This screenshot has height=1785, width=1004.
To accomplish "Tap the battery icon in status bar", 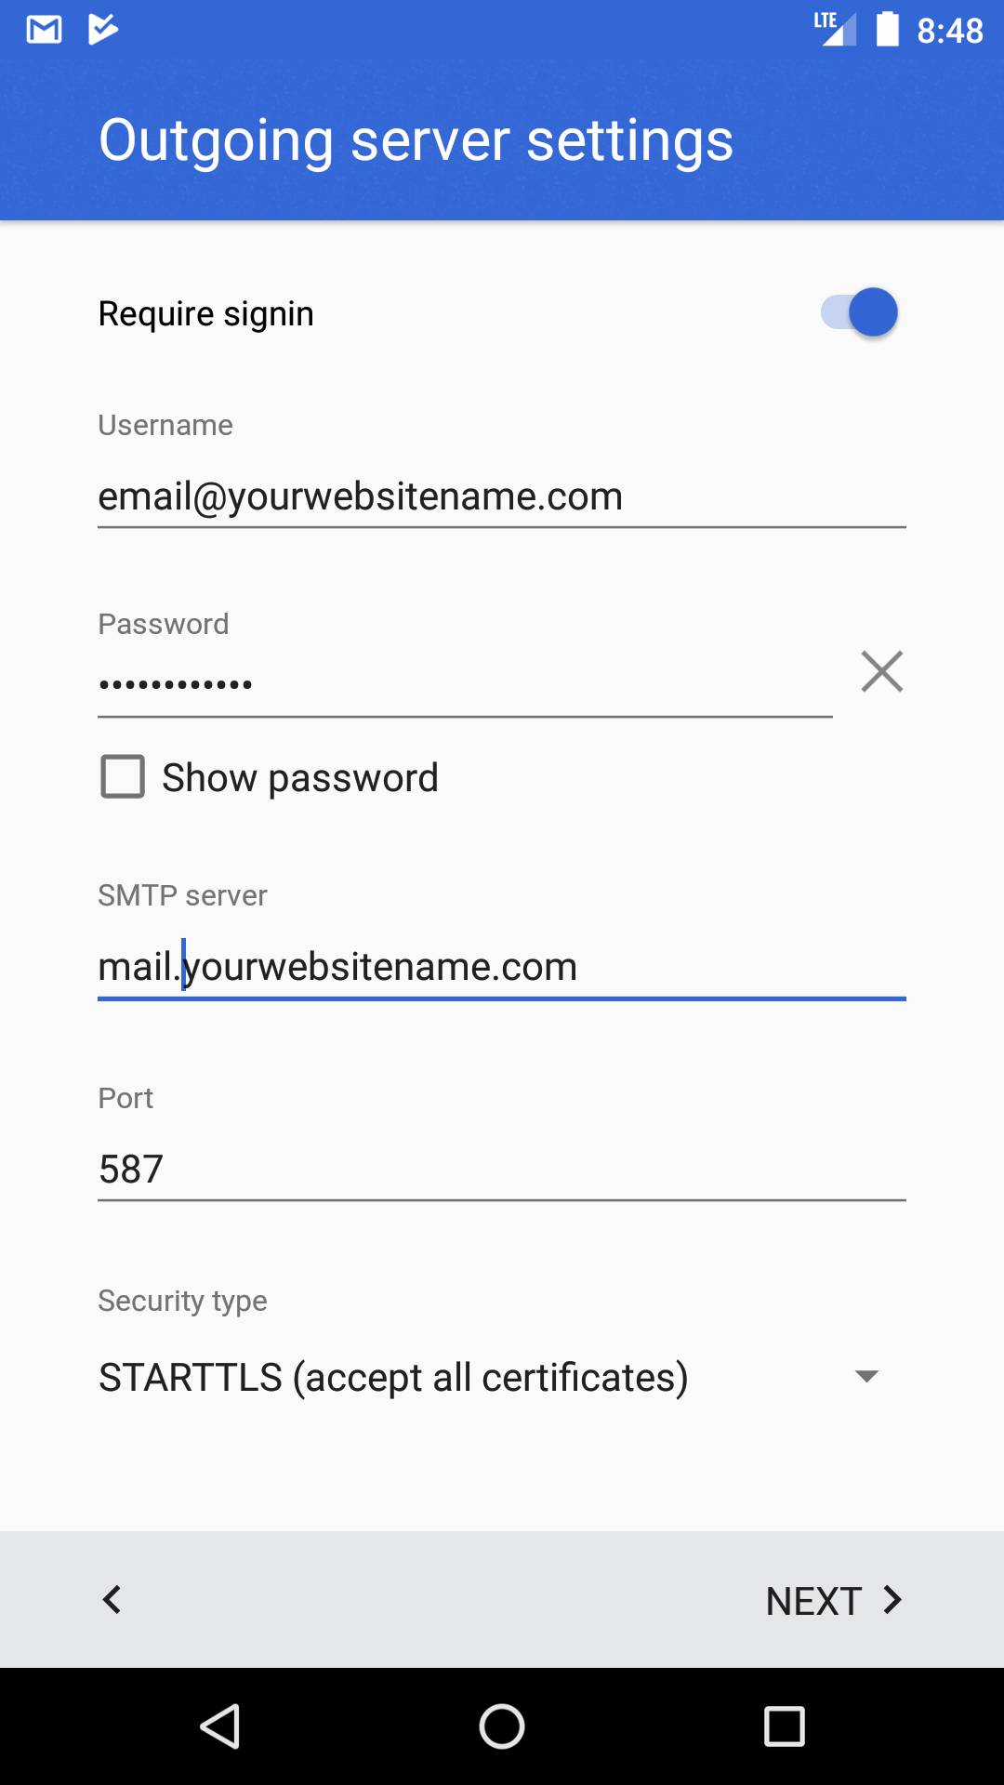I will [888, 29].
